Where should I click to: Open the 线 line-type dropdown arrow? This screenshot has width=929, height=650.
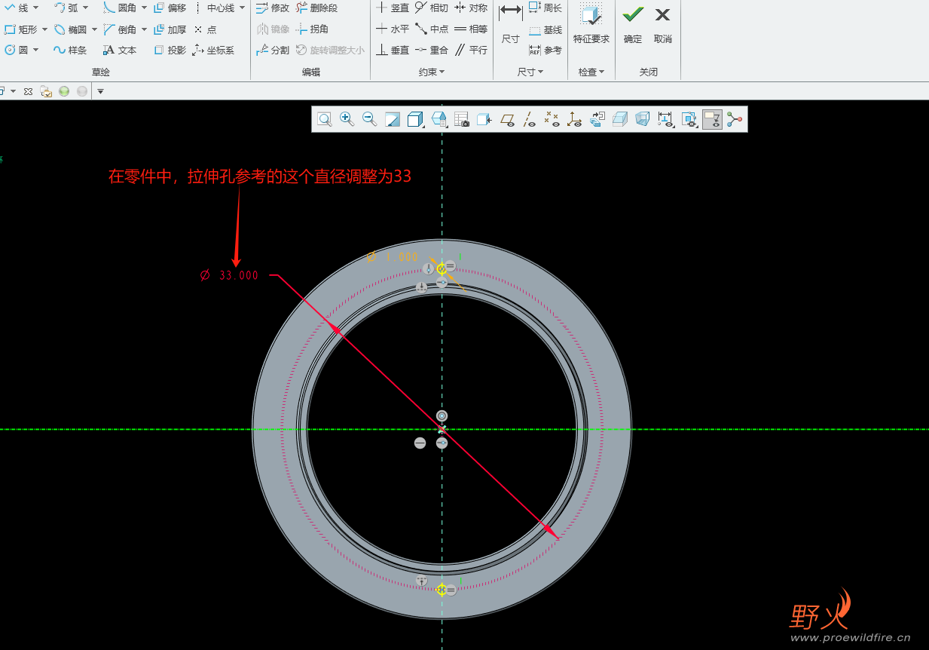pyautogui.click(x=35, y=8)
